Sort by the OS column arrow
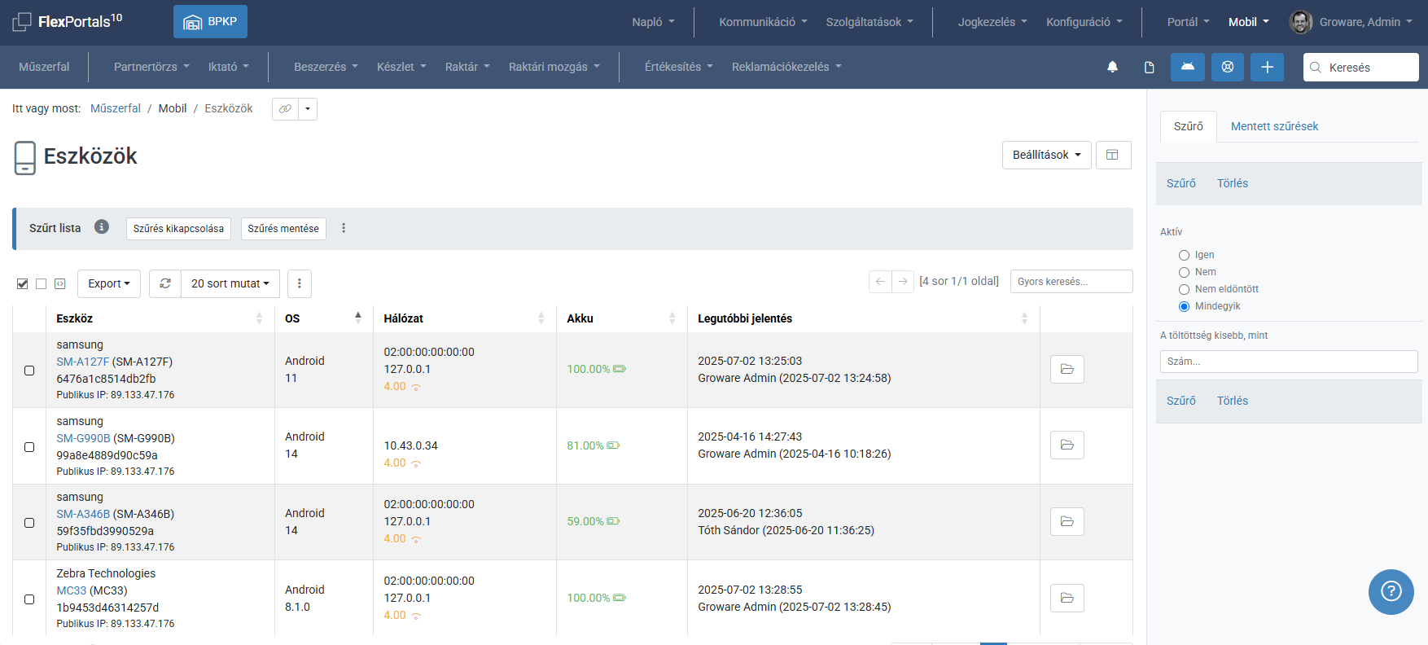Image resolution: width=1428 pixels, height=645 pixels. (x=358, y=318)
